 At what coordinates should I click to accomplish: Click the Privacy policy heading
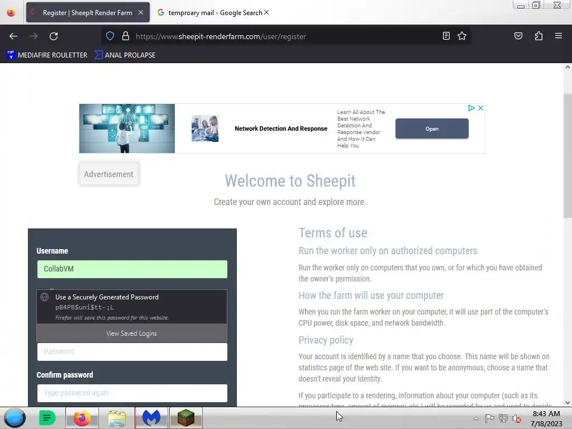click(326, 340)
